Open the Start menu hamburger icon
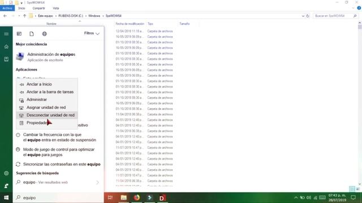 [6, 34]
